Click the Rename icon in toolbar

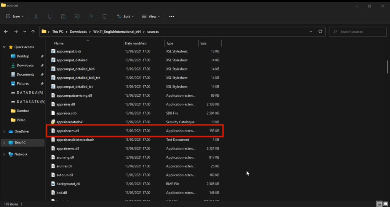tap(77, 16)
